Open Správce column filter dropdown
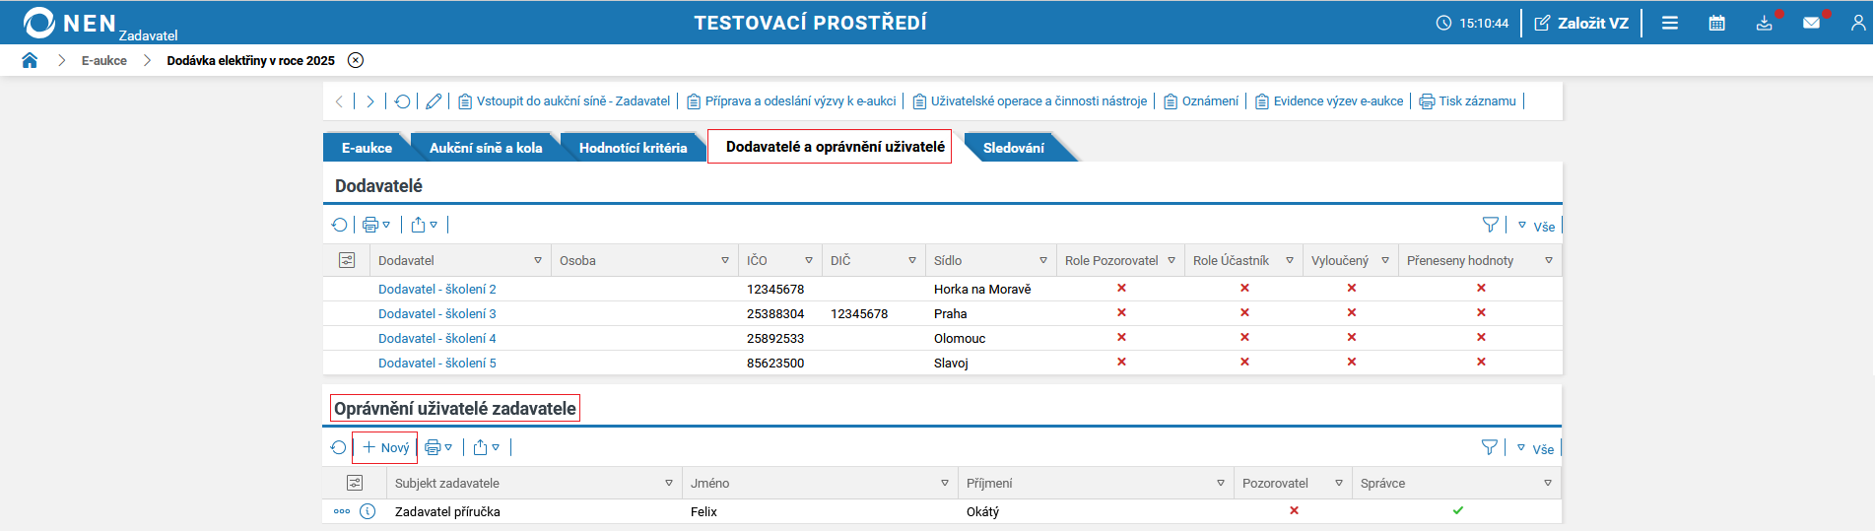Screen dimensions: 1875x531 tap(1548, 484)
